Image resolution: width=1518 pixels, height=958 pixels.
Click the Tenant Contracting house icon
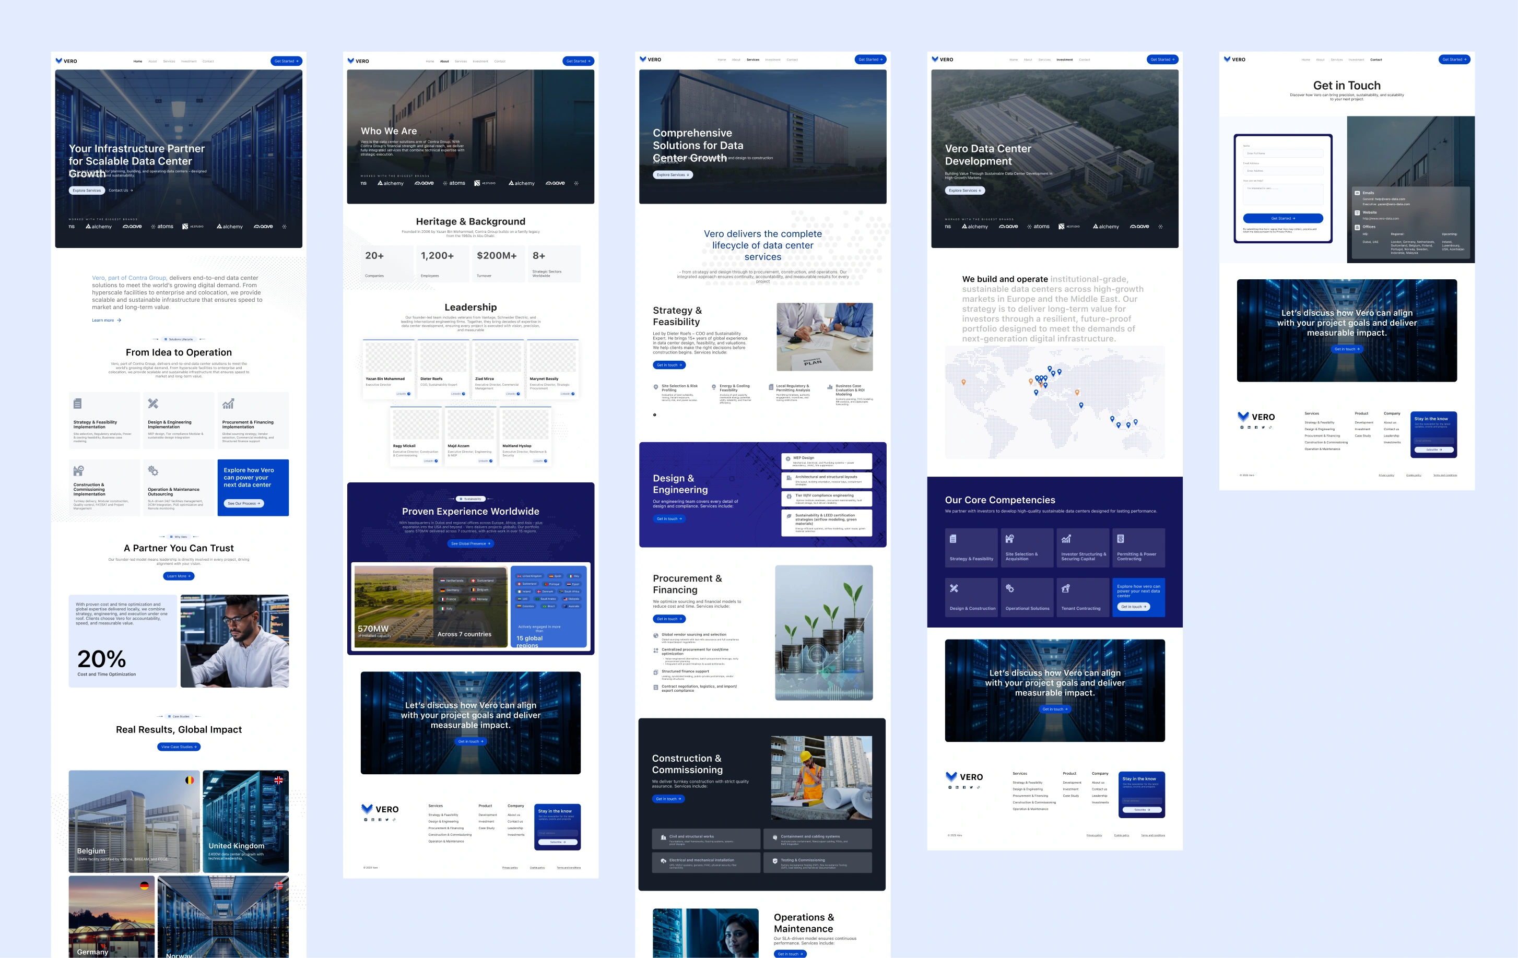(1065, 589)
